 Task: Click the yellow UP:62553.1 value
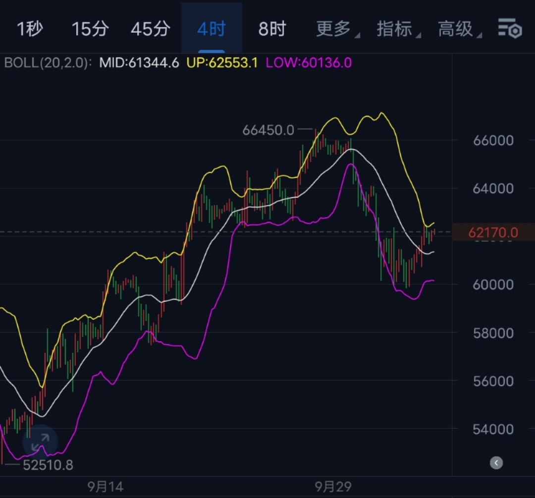tap(222, 63)
